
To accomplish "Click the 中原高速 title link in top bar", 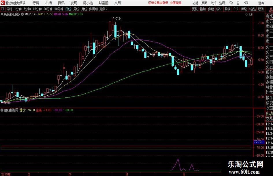I will [x=176, y=3].
